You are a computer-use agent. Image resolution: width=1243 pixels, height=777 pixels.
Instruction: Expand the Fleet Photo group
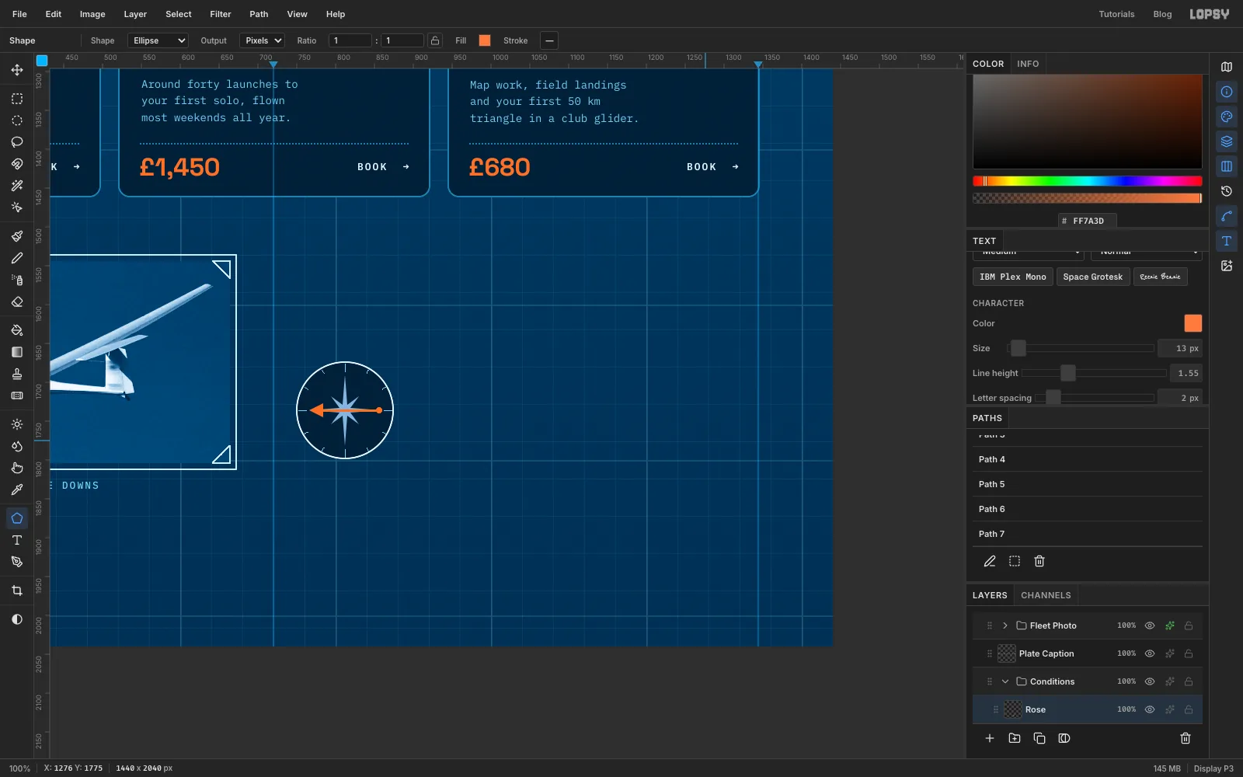(1005, 625)
